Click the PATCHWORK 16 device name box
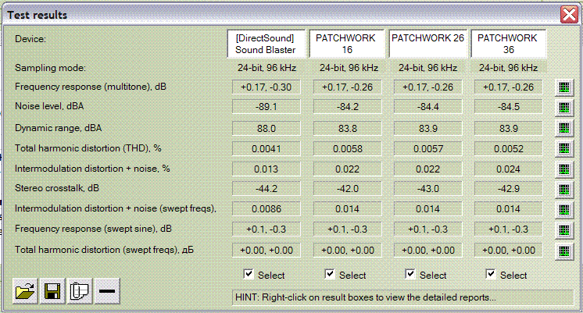The width and height of the screenshot is (583, 313). point(346,44)
